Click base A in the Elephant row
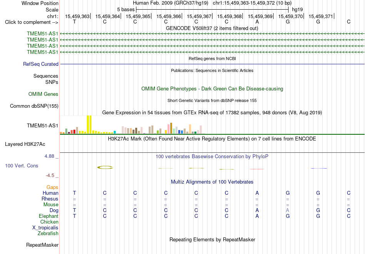The width and height of the screenshot is (365, 254). point(257,216)
